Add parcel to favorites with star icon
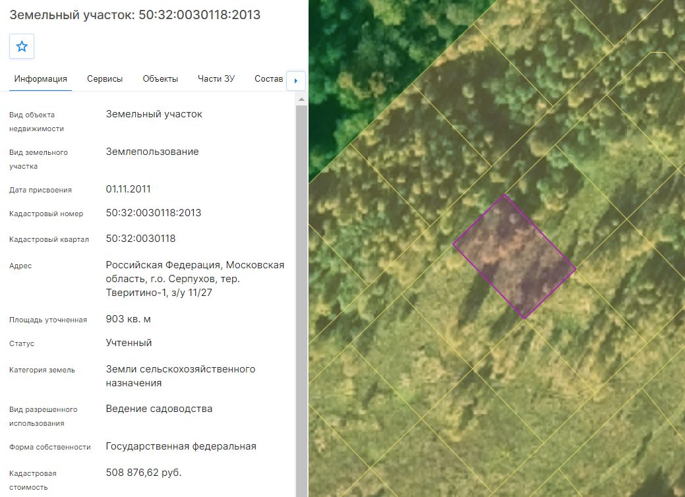Image resolution: width=685 pixels, height=497 pixels. 22,46
